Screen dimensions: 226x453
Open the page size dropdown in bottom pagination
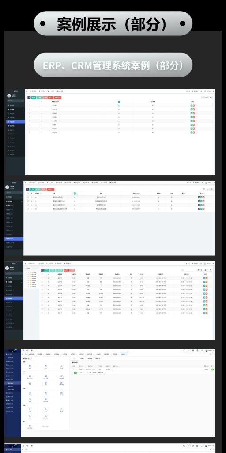(x=99, y=372)
